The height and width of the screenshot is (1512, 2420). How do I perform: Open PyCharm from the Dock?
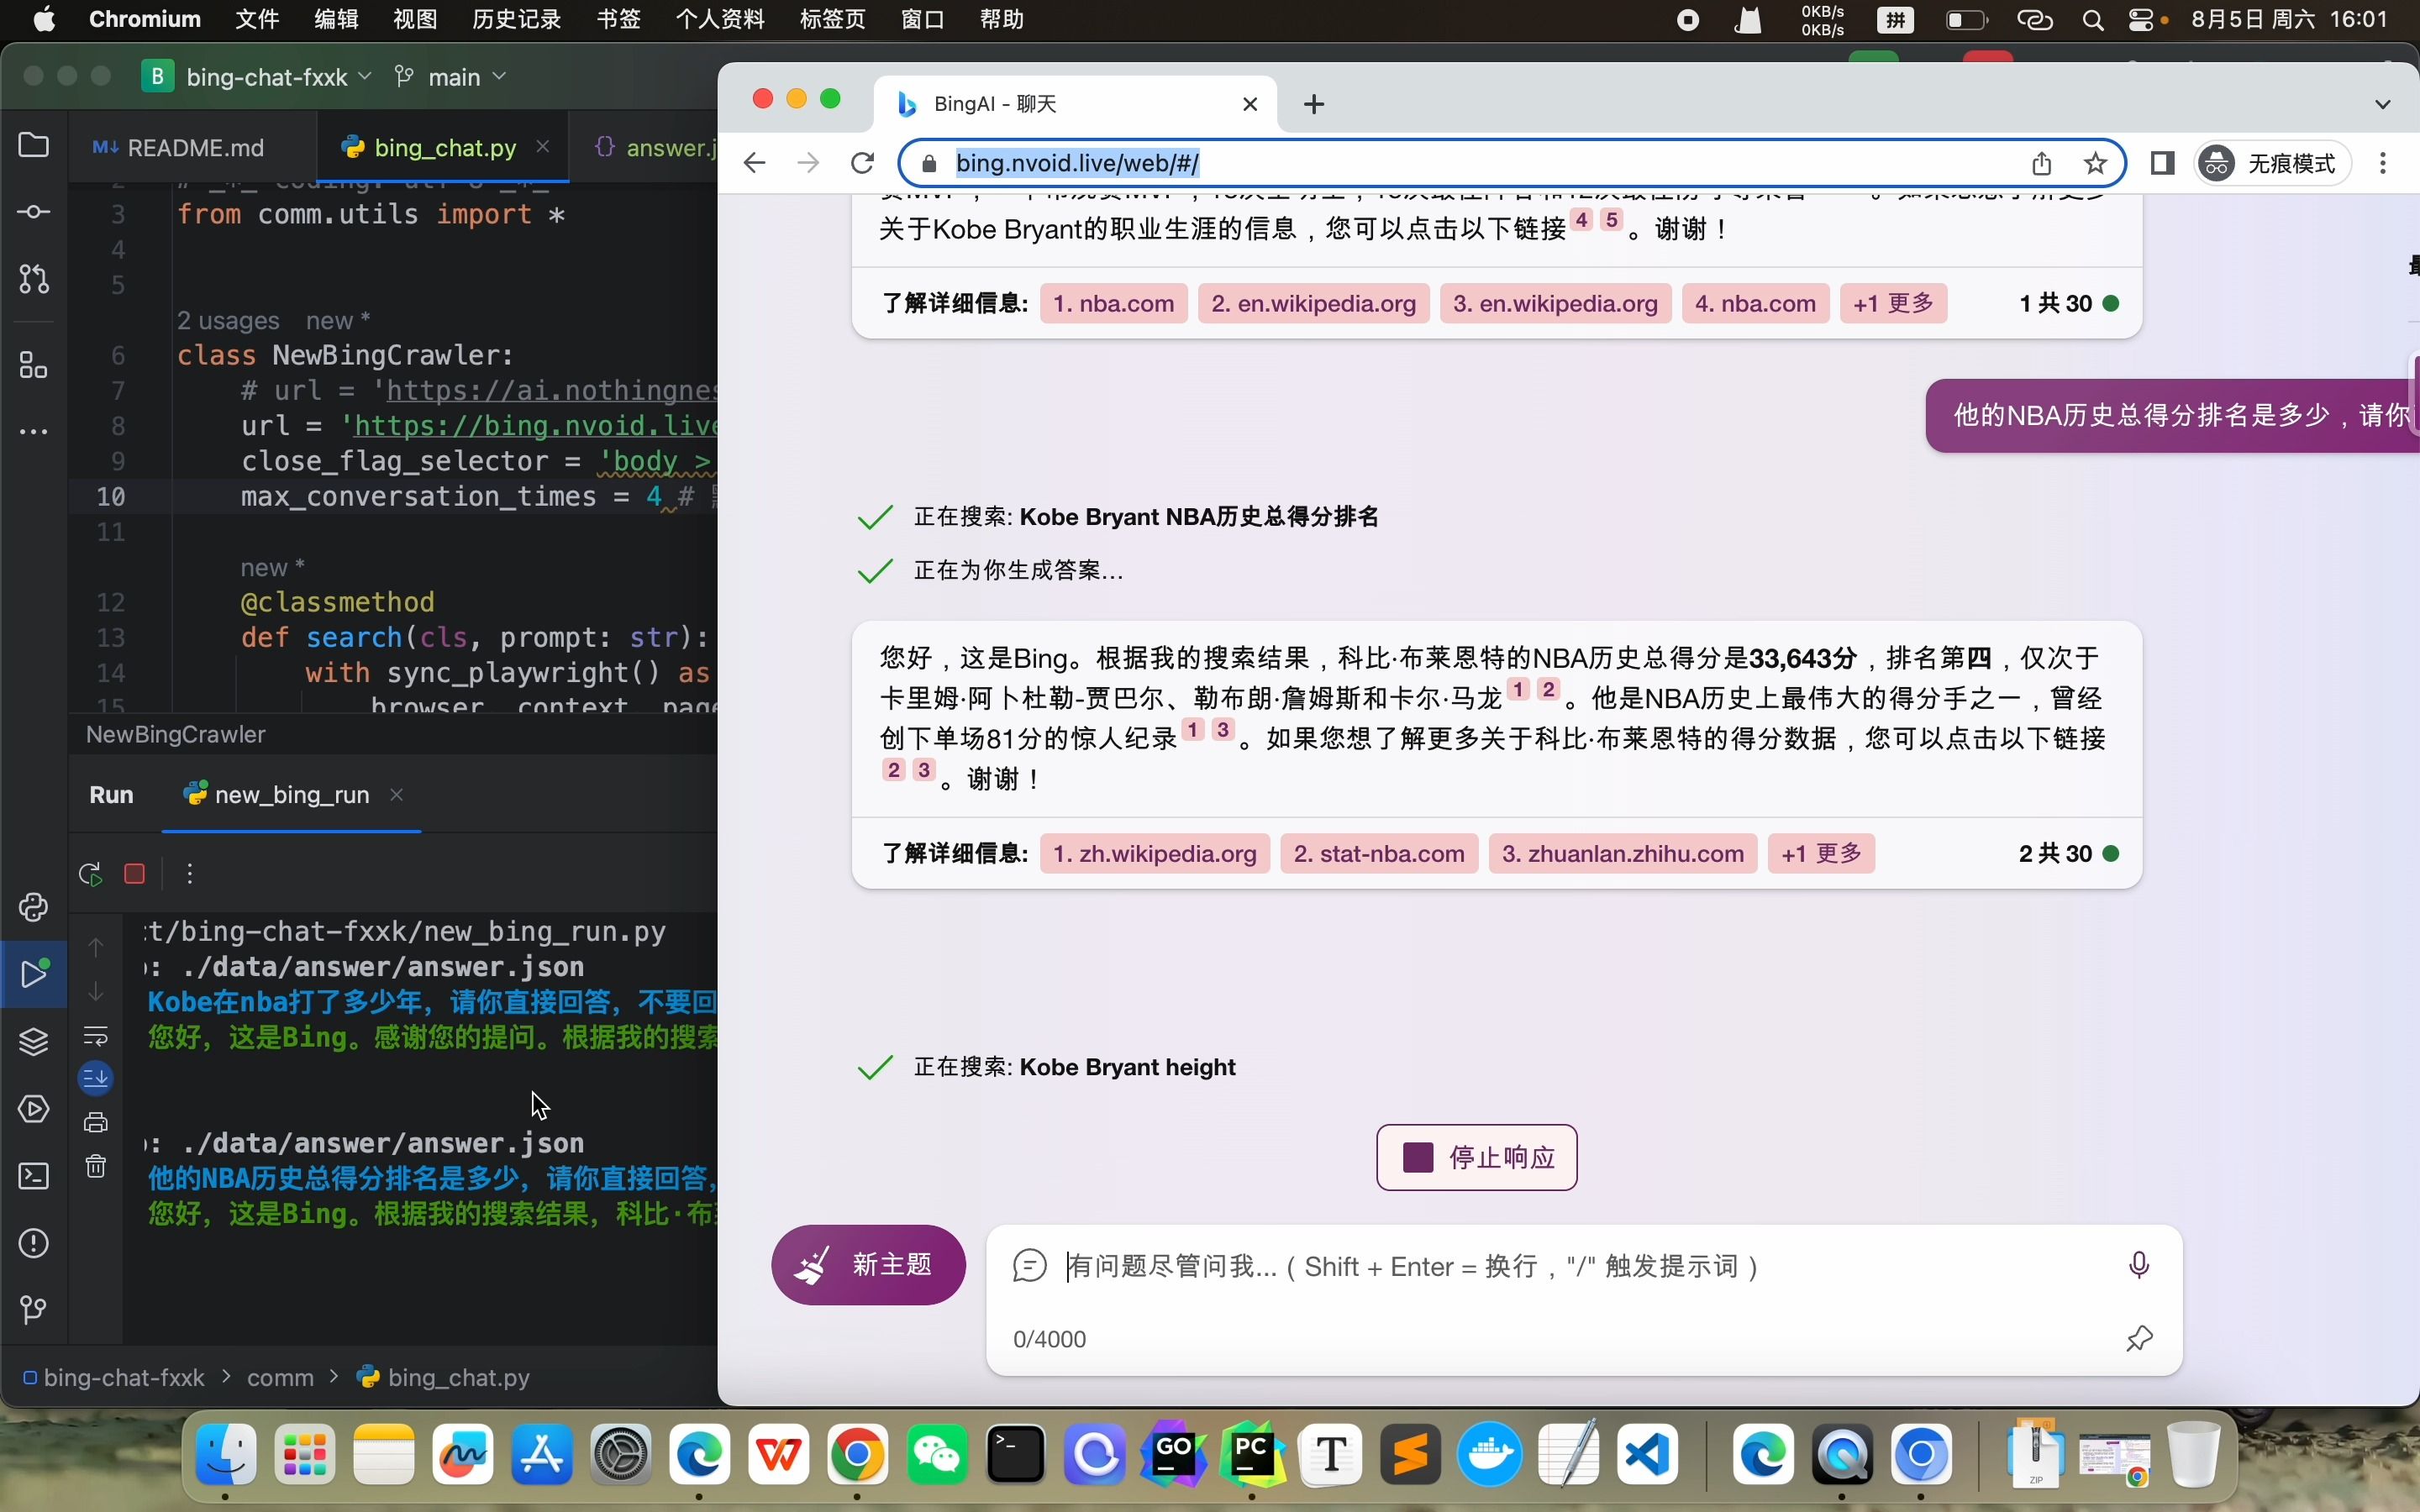(x=1253, y=1455)
